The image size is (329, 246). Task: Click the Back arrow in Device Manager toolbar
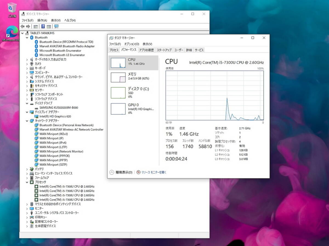point(22,27)
